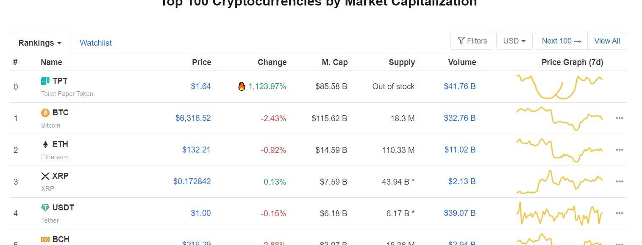The image size is (642, 245).
Task: Go to Next 100 cryptocurrencies
Action: tap(561, 41)
